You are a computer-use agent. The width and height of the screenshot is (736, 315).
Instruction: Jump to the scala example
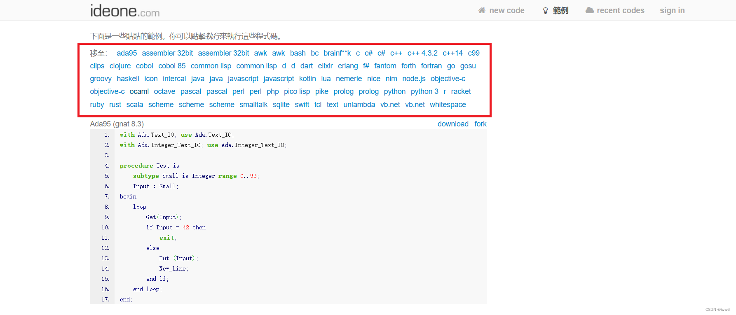click(134, 105)
